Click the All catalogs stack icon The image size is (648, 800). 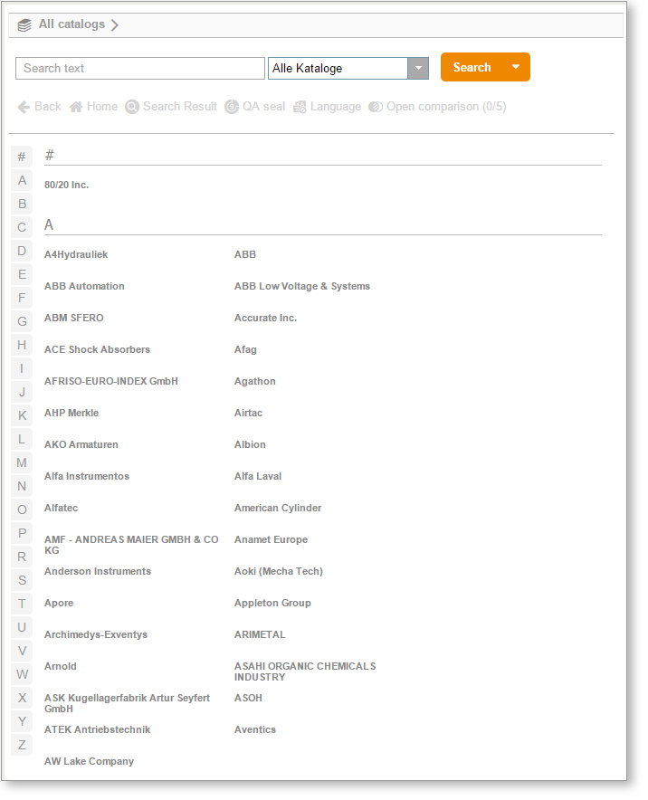24,25
